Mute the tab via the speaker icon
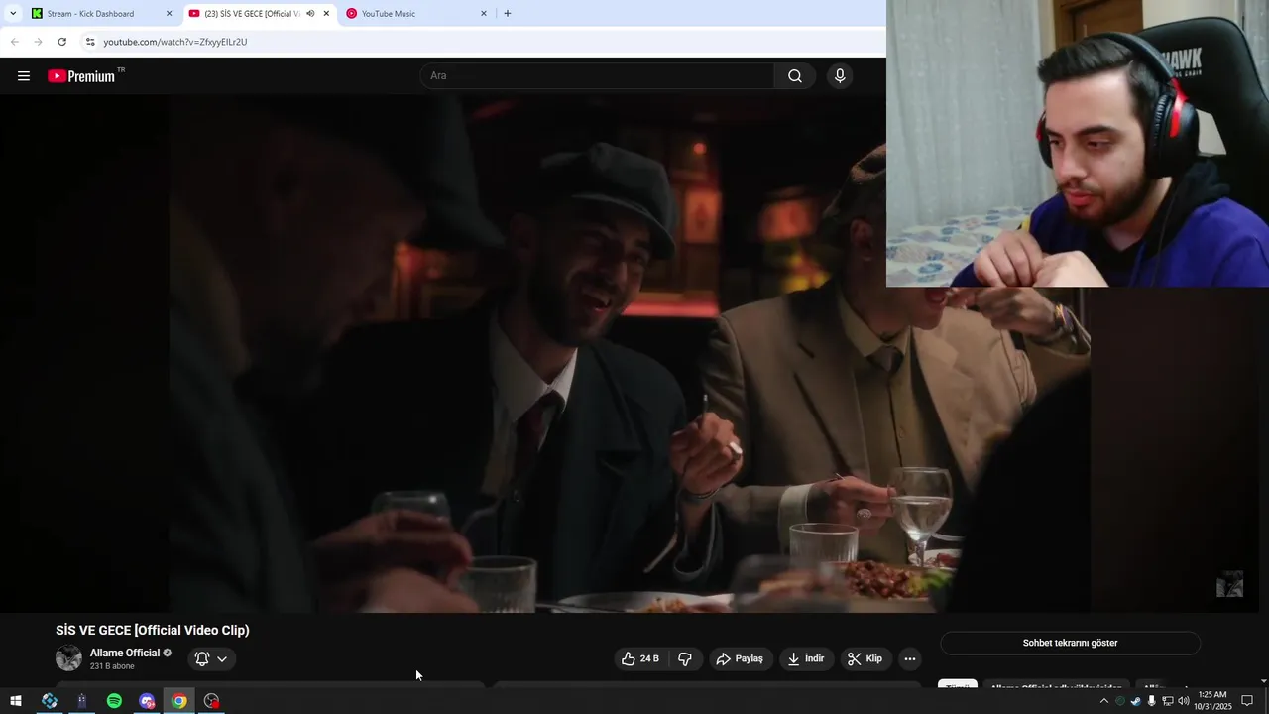The height and width of the screenshot is (714, 1269). (x=310, y=14)
